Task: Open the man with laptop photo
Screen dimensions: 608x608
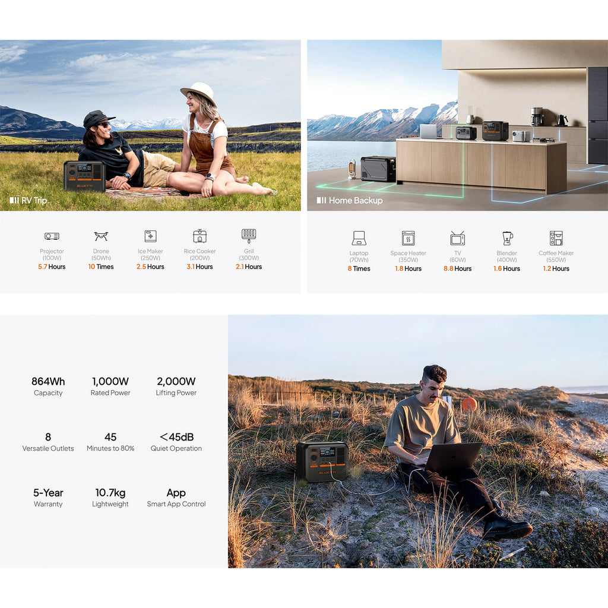Action: pos(417,441)
